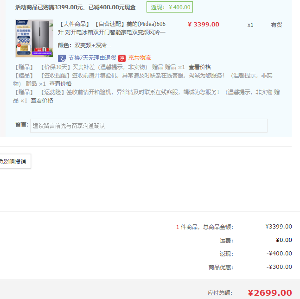
Task: Select product discount -¥300.00 value
Action: (279, 267)
